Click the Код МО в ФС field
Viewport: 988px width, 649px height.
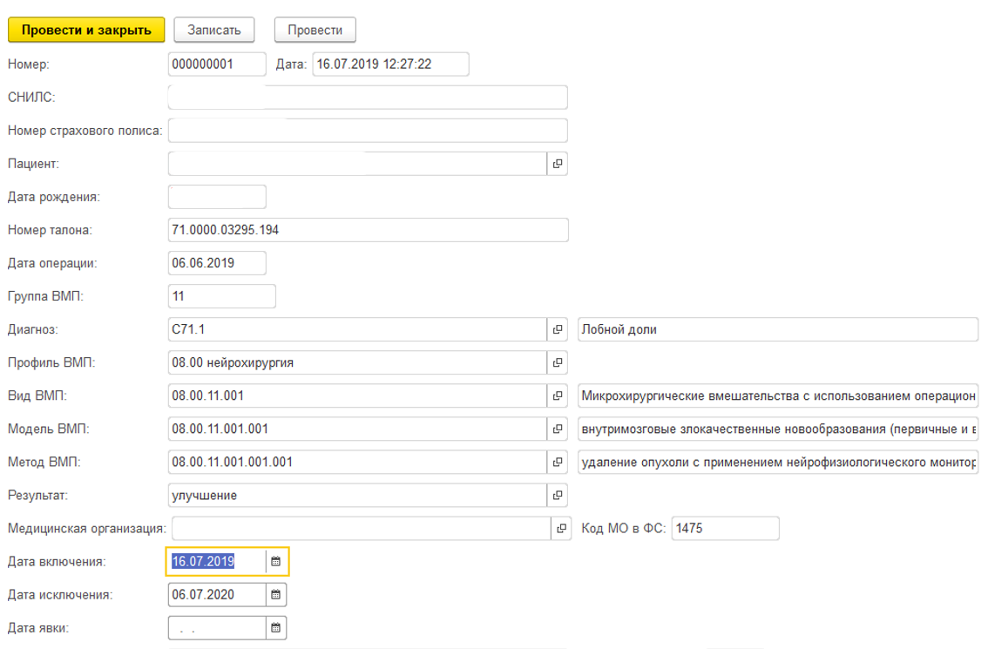point(724,528)
